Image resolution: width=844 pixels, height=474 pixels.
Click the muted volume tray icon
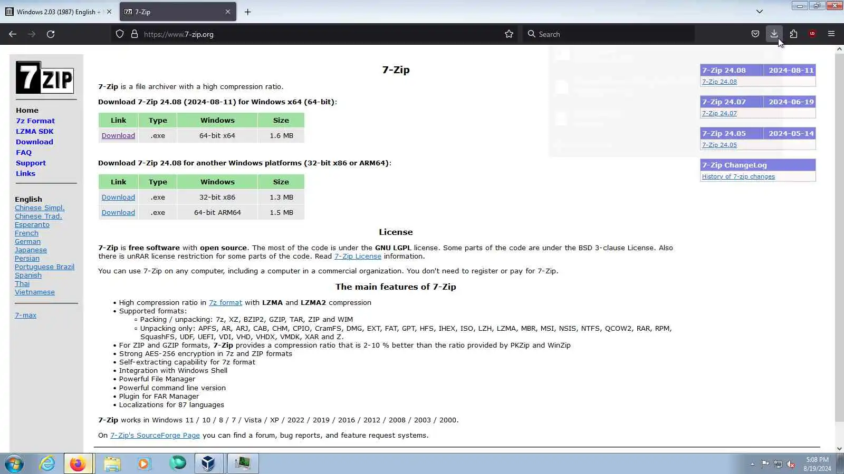(x=791, y=464)
